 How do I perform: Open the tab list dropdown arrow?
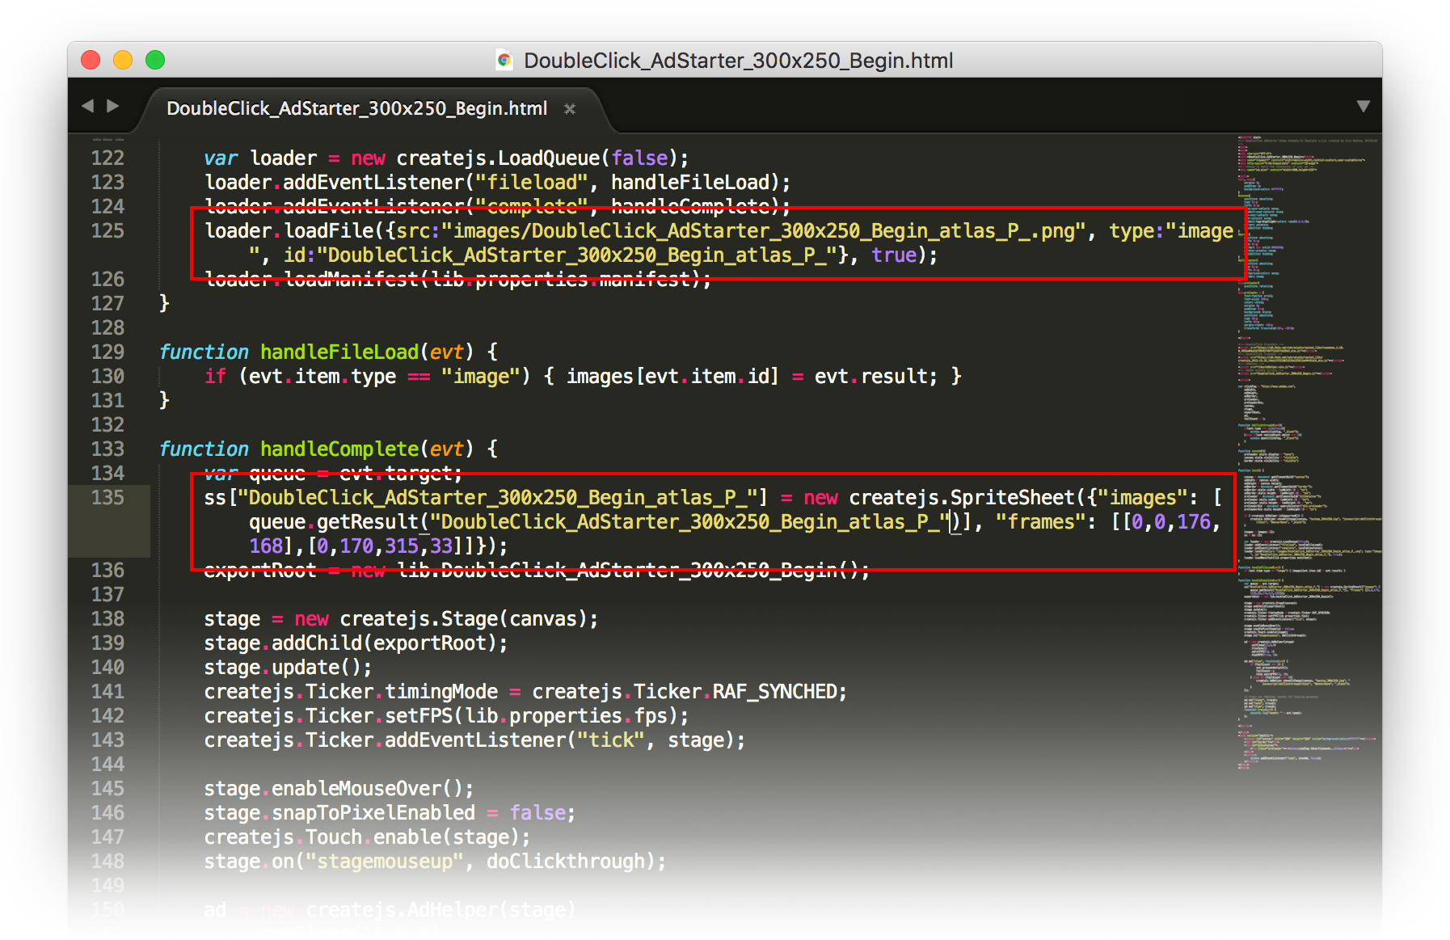coord(1363,107)
